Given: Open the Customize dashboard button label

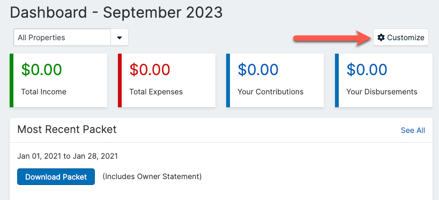Looking at the screenshot, I should pyautogui.click(x=406, y=38).
